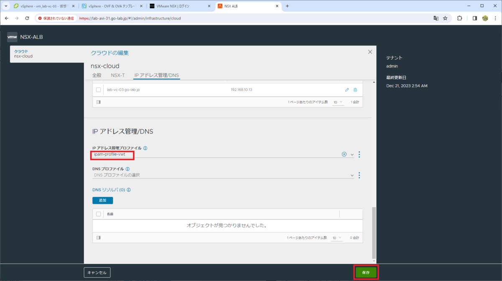The image size is (502, 281).
Task: Clear the selected IPAM profile with X icon
Action: click(x=344, y=154)
